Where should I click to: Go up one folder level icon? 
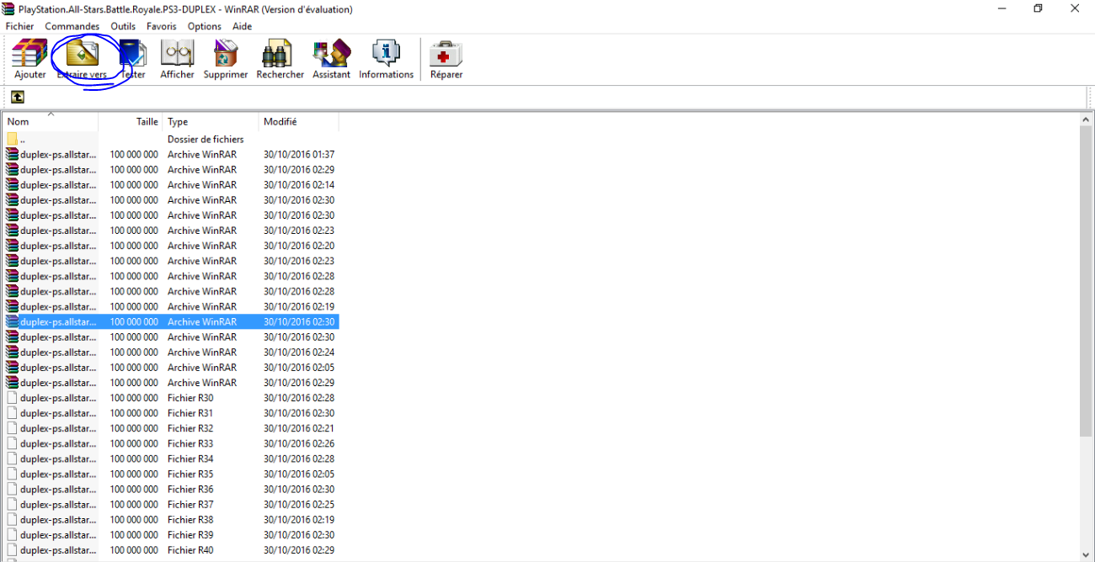pos(18,97)
